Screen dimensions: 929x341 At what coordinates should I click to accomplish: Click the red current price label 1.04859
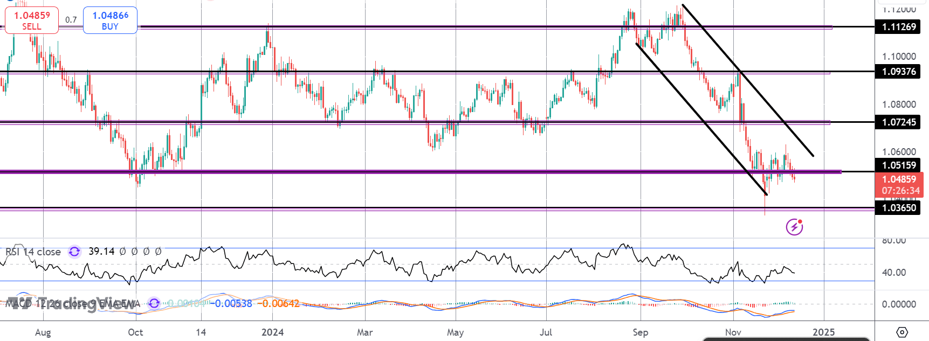coord(899,179)
